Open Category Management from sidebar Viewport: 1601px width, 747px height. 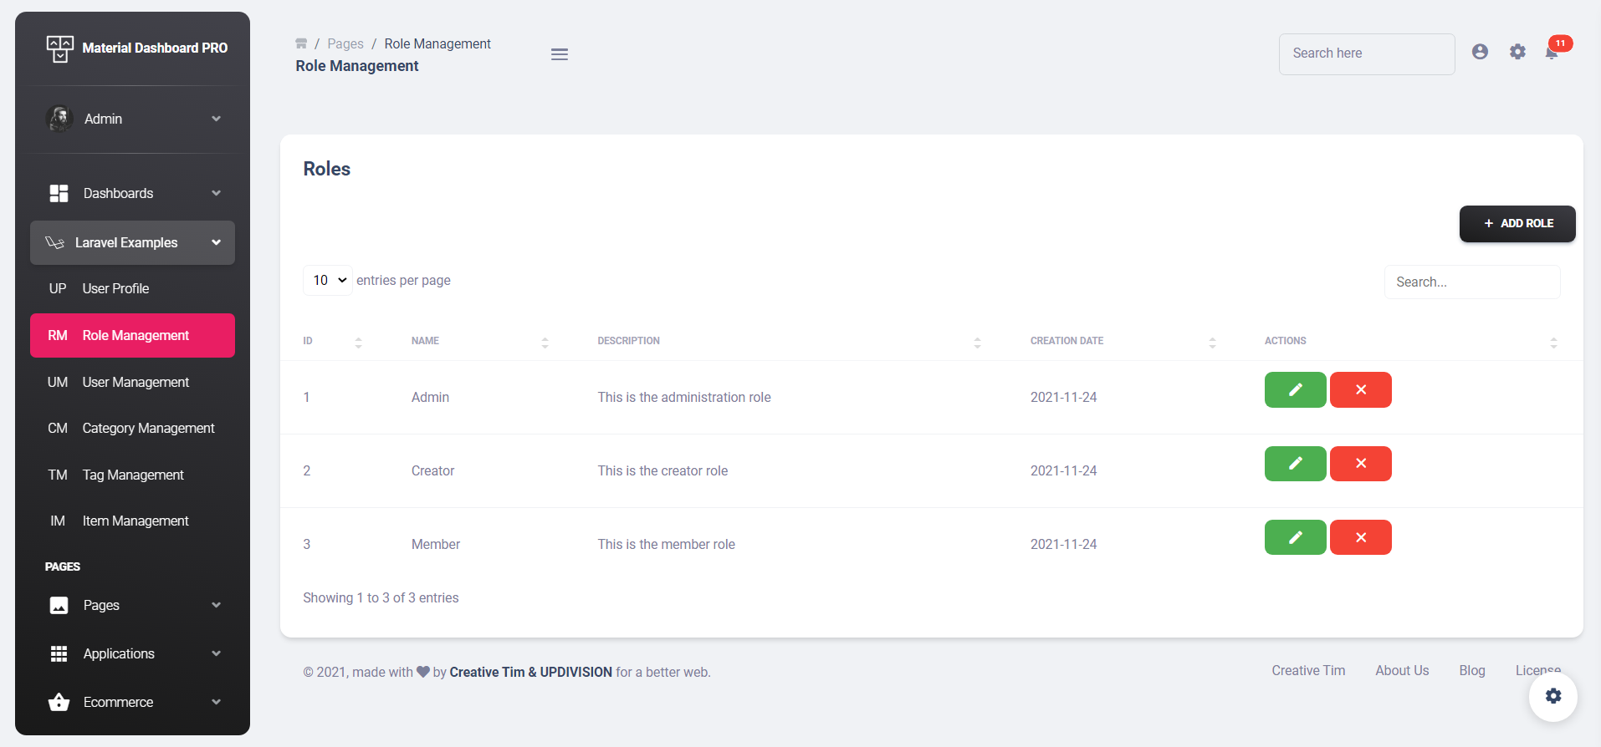pyautogui.click(x=148, y=428)
